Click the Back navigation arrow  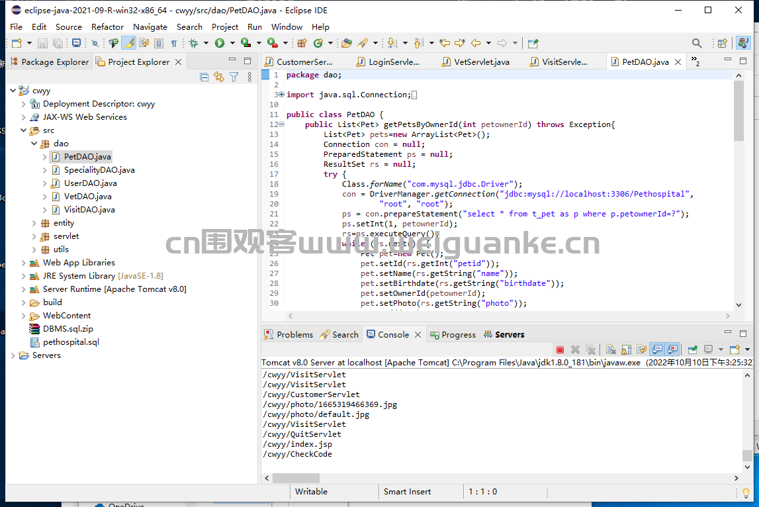pos(475,43)
